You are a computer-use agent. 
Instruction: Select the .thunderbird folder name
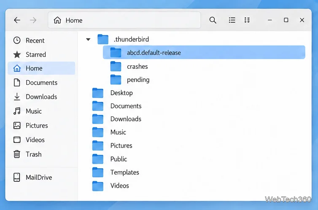coord(131,39)
